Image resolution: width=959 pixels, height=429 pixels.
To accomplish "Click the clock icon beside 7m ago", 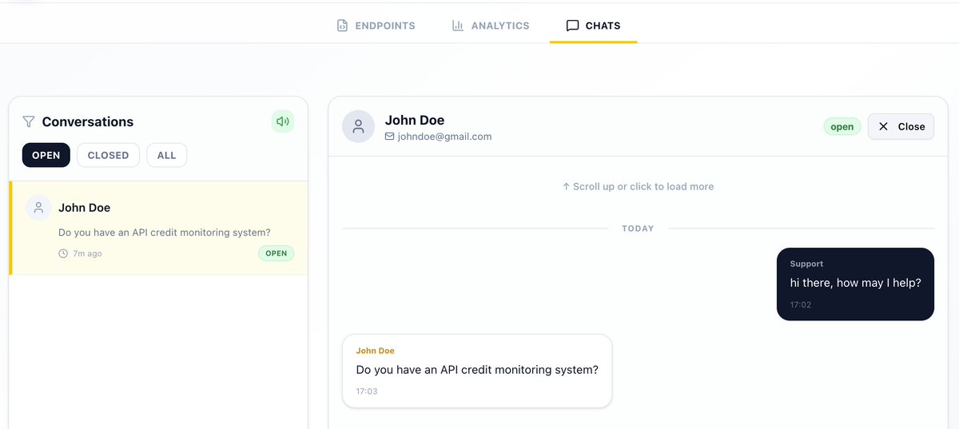I will [63, 253].
